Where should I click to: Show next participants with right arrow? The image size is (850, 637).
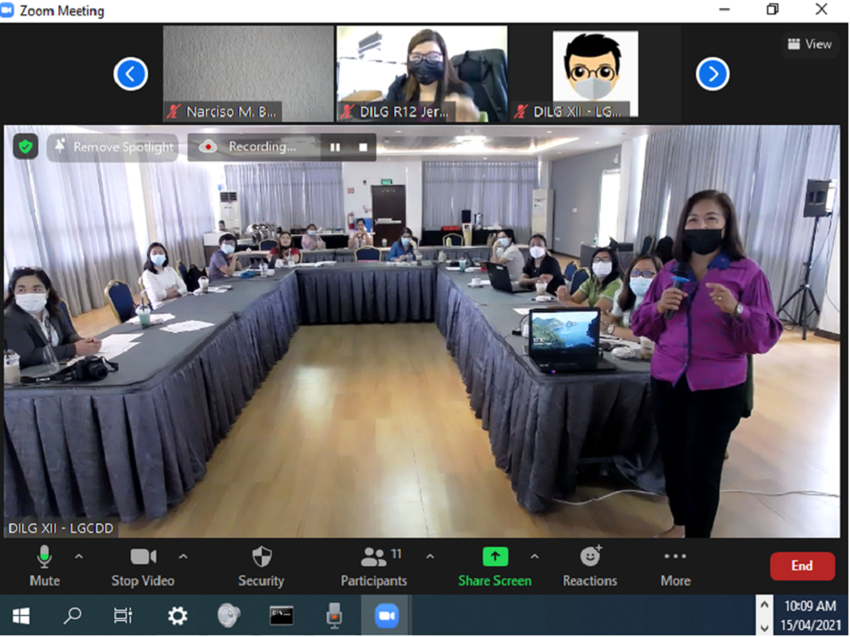coord(712,74)
